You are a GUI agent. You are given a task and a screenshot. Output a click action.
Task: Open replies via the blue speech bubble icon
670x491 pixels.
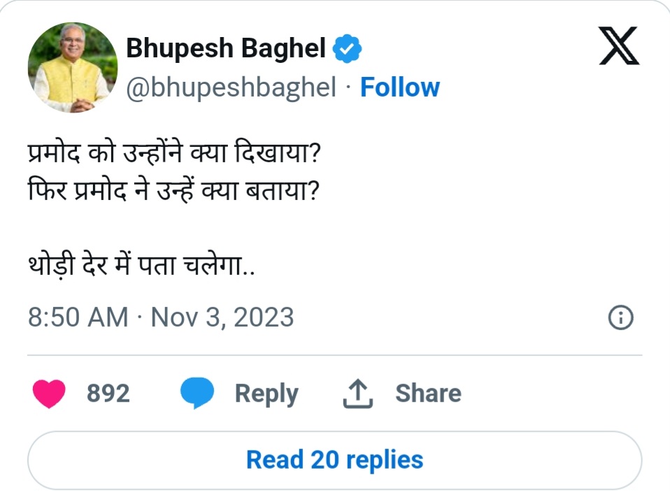click(198, 392)
